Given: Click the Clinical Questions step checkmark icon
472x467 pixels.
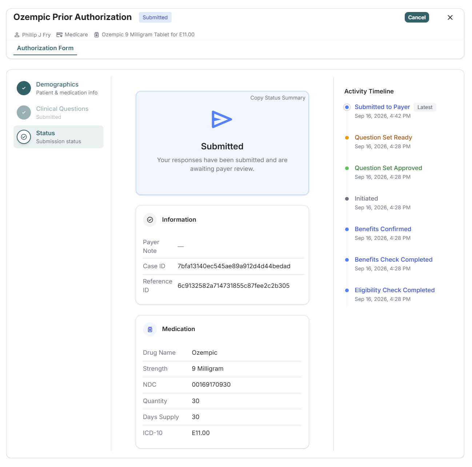Looking at the screenshot, I should 24,113.
